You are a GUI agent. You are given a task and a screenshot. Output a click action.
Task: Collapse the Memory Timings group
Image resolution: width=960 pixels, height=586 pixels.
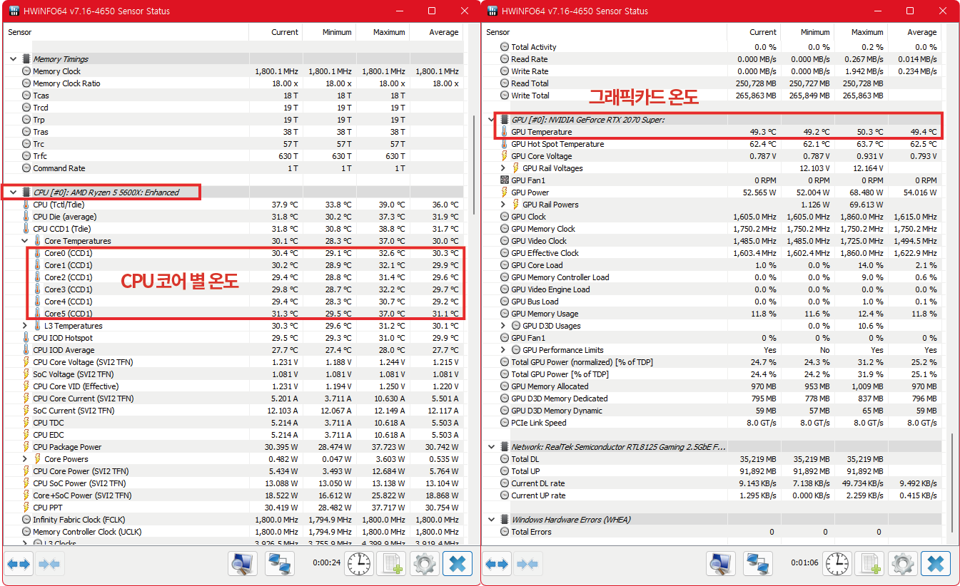(x=13, y=59)
